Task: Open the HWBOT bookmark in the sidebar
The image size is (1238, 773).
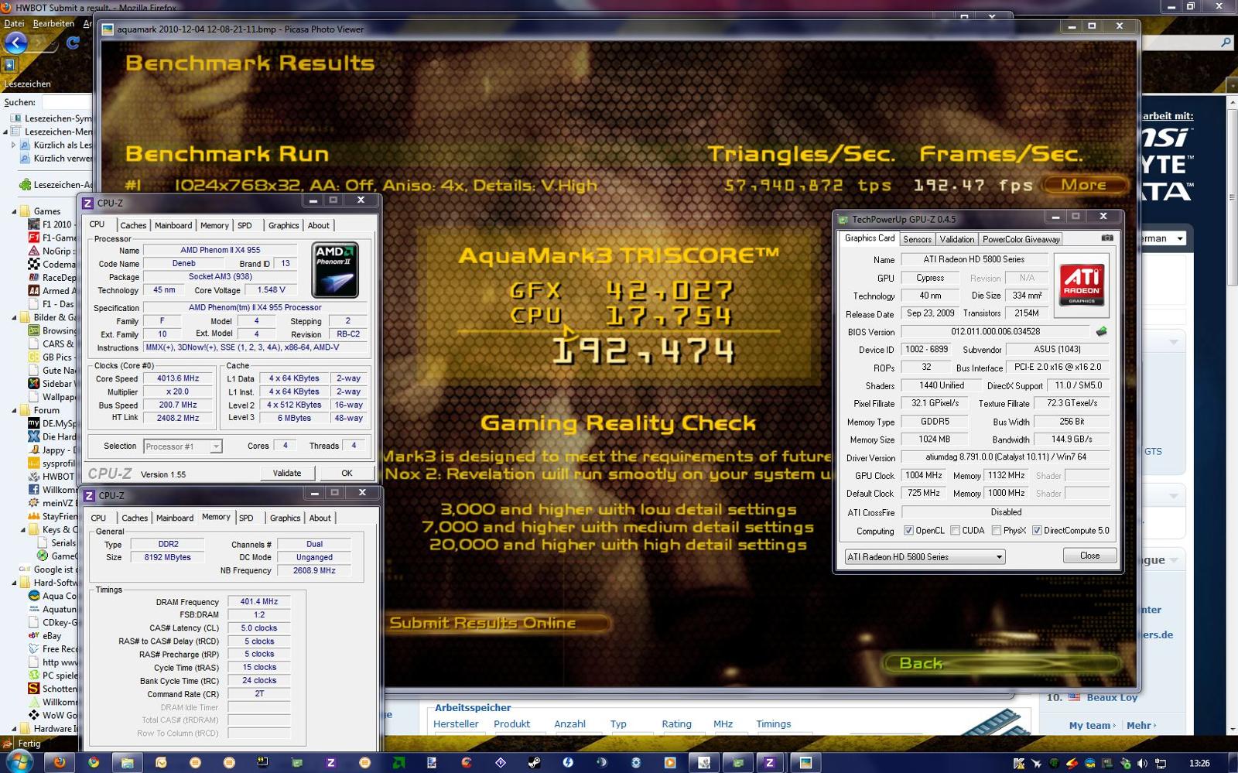Action: (57, 477)
